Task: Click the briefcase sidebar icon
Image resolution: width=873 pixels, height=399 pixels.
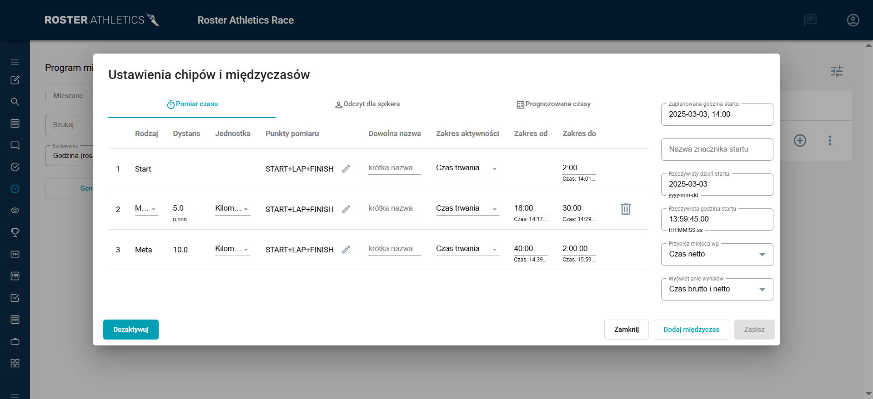Action: 15,341
